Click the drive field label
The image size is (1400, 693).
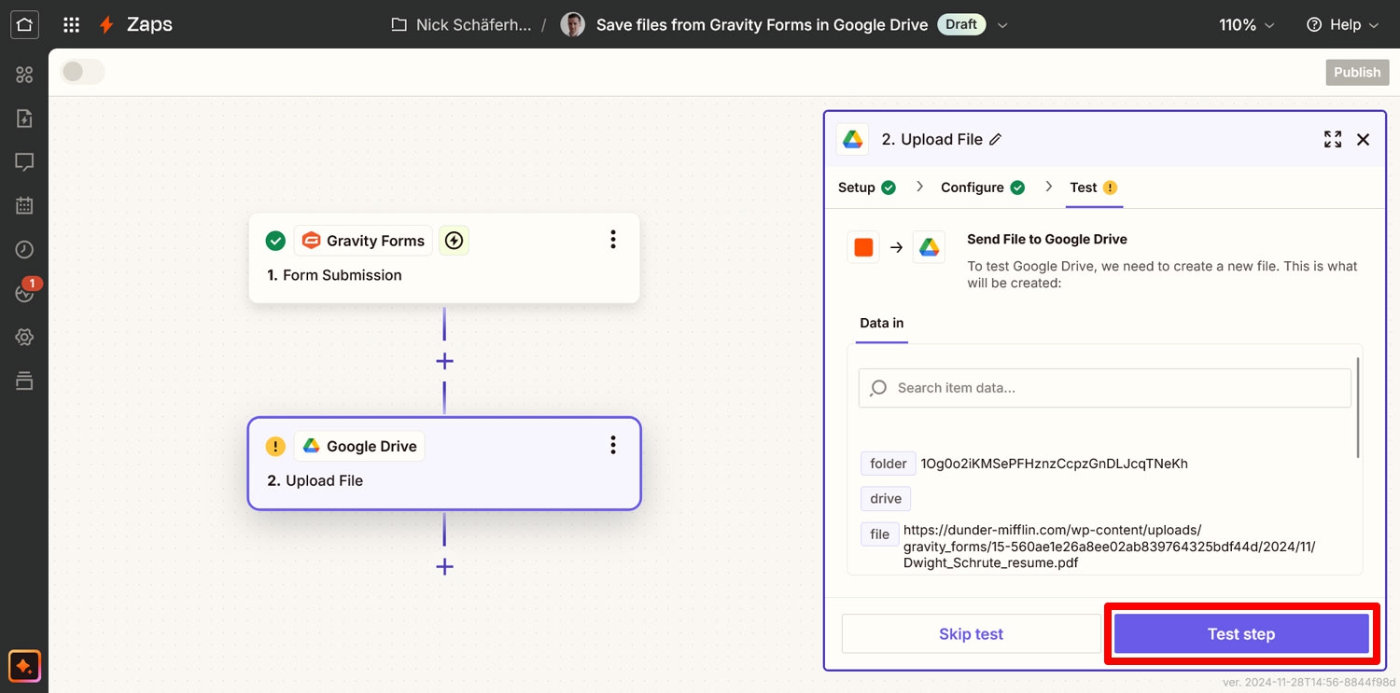coord(886,498)
